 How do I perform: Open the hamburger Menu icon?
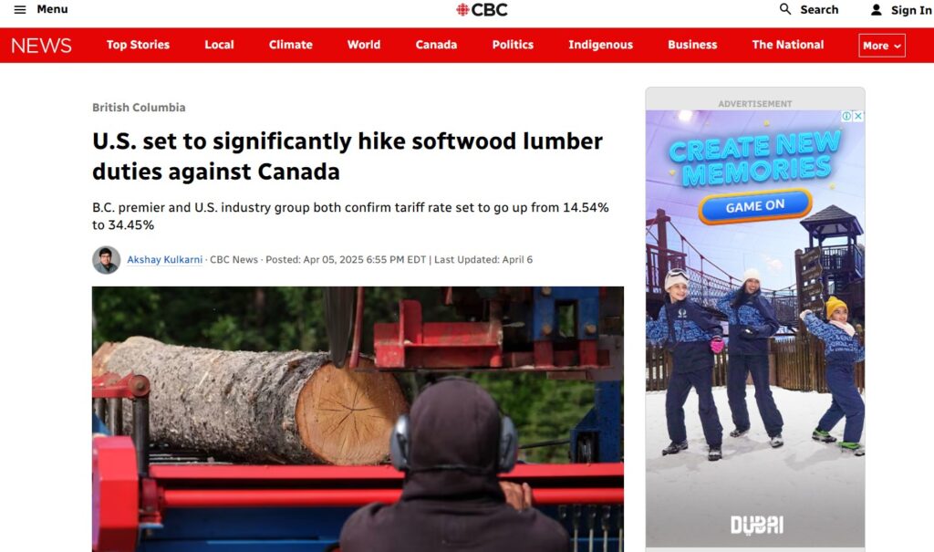pyautogui.click(x=20, y=9)
